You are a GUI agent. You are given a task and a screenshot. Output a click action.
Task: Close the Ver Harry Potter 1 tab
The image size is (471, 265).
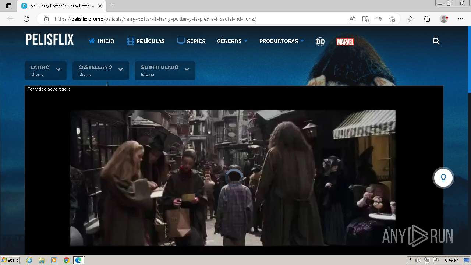(100, 6)
